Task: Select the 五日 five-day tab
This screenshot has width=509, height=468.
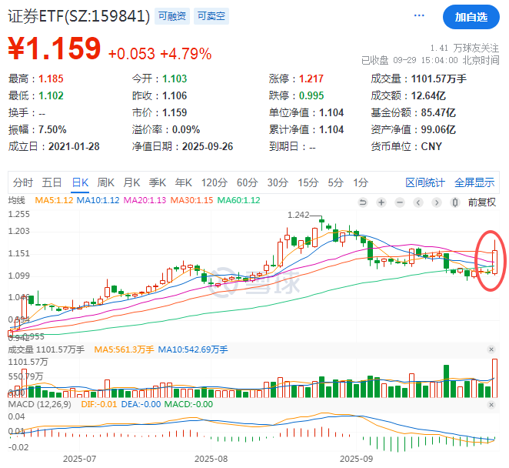Action: pos(52,182)
